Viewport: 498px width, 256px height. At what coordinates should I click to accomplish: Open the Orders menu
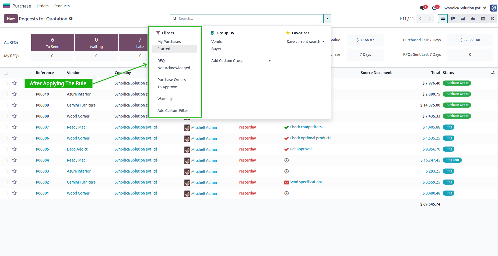point(43,6)
